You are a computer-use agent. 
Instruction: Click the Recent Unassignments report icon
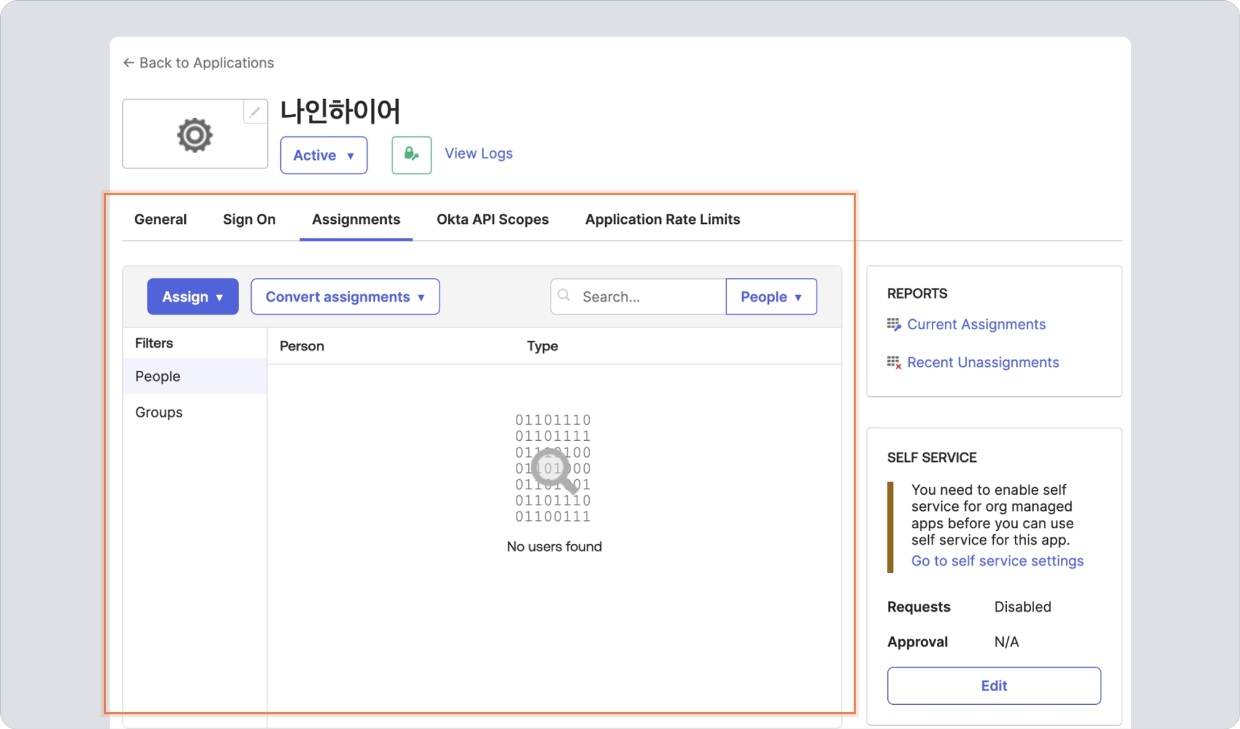point(893,363)
